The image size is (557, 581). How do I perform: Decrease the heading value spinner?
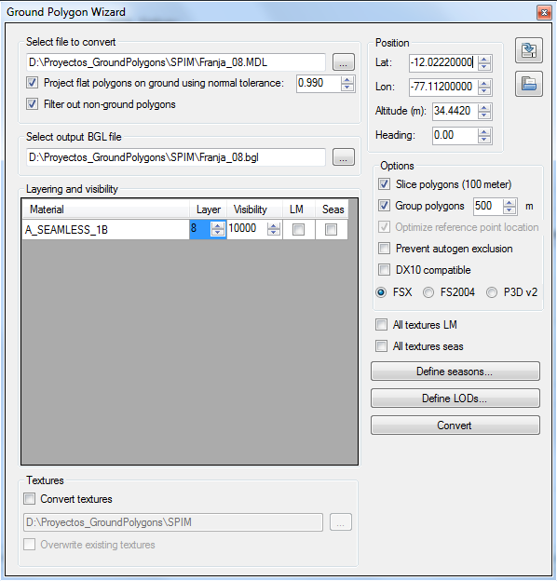pyautogui.click(x=483, y=139)
